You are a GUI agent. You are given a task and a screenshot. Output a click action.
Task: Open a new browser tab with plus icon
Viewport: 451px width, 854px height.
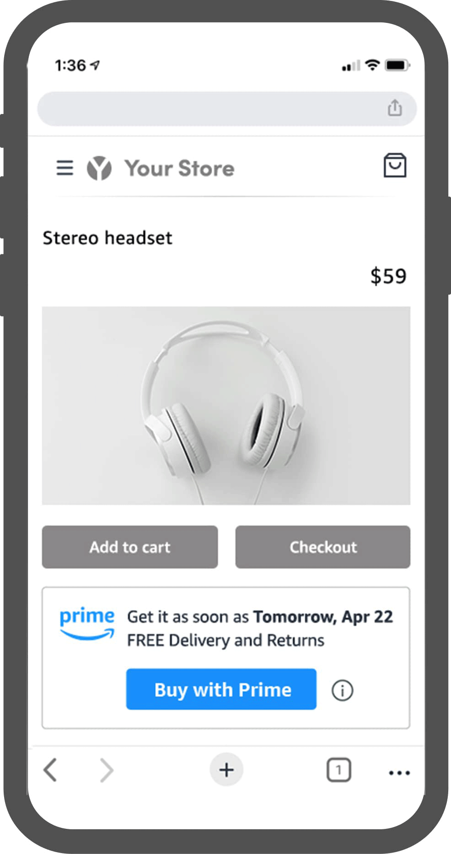click(225, 770)
